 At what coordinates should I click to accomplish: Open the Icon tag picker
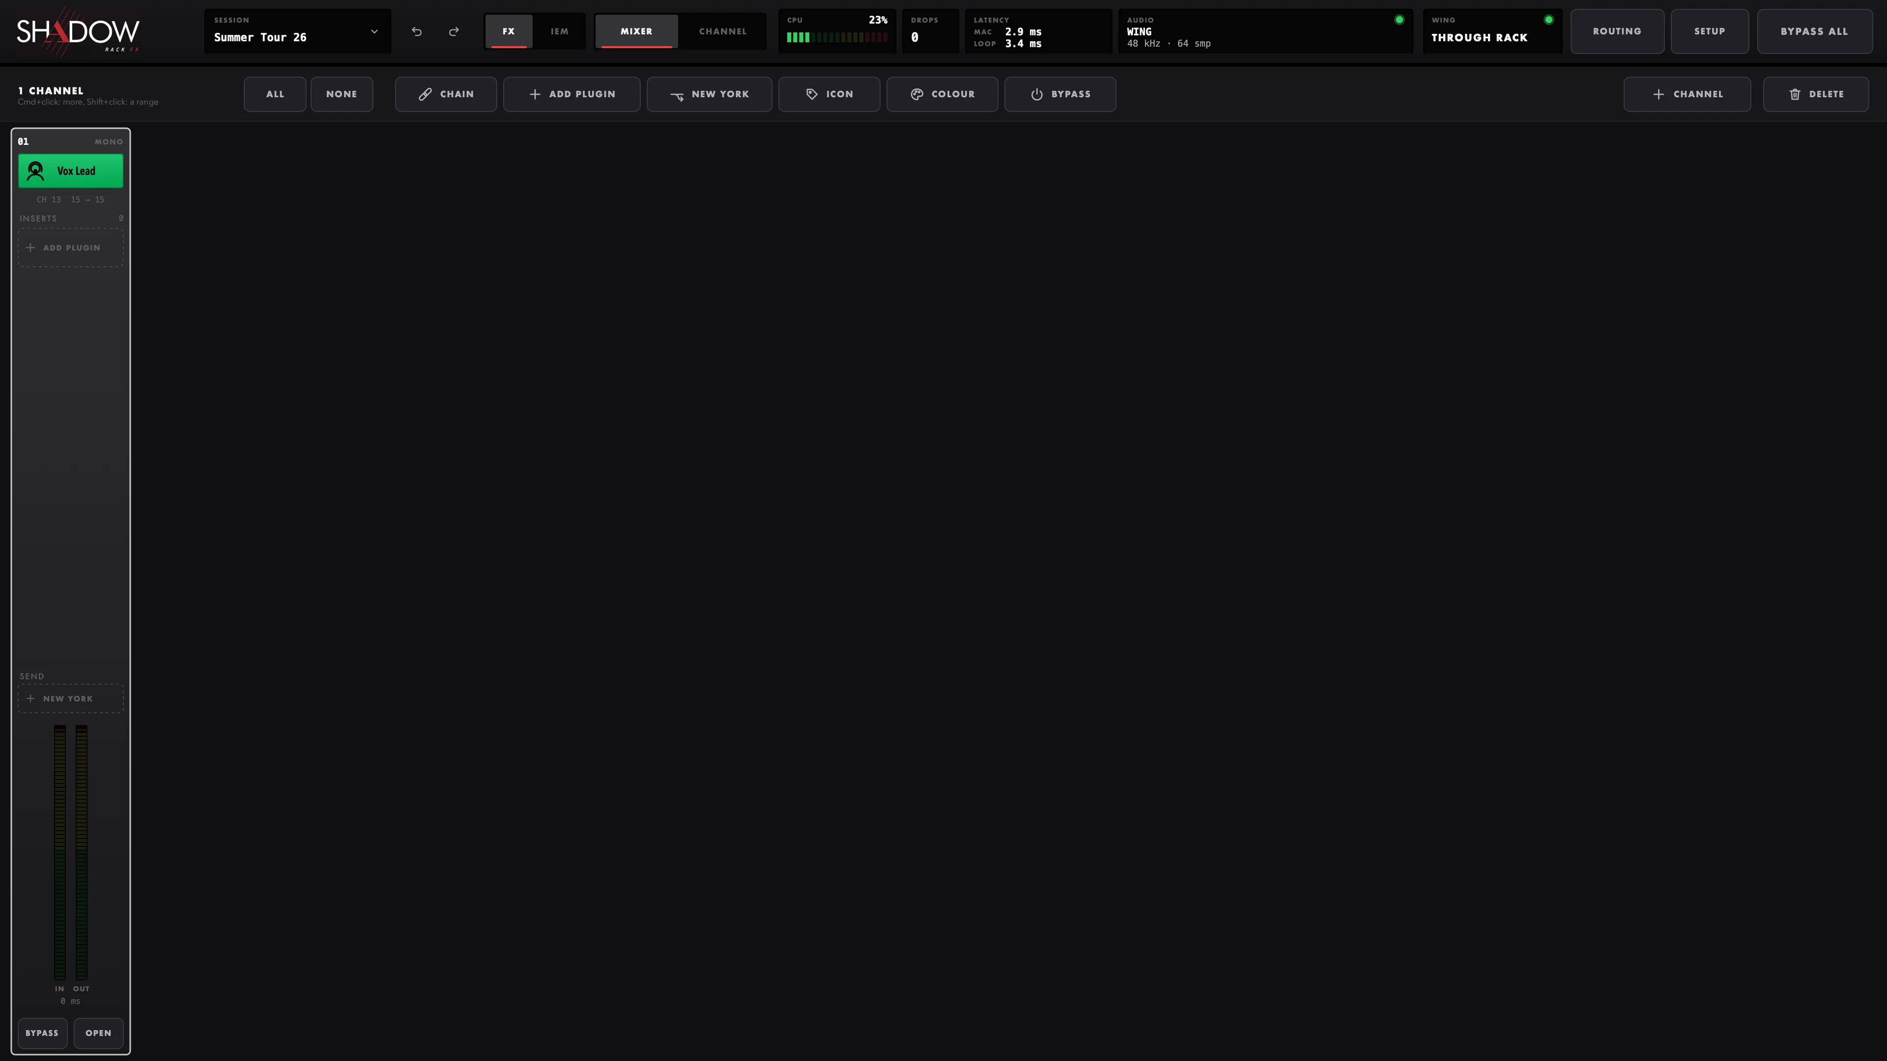pyautogui.click(x=829, y=94)
